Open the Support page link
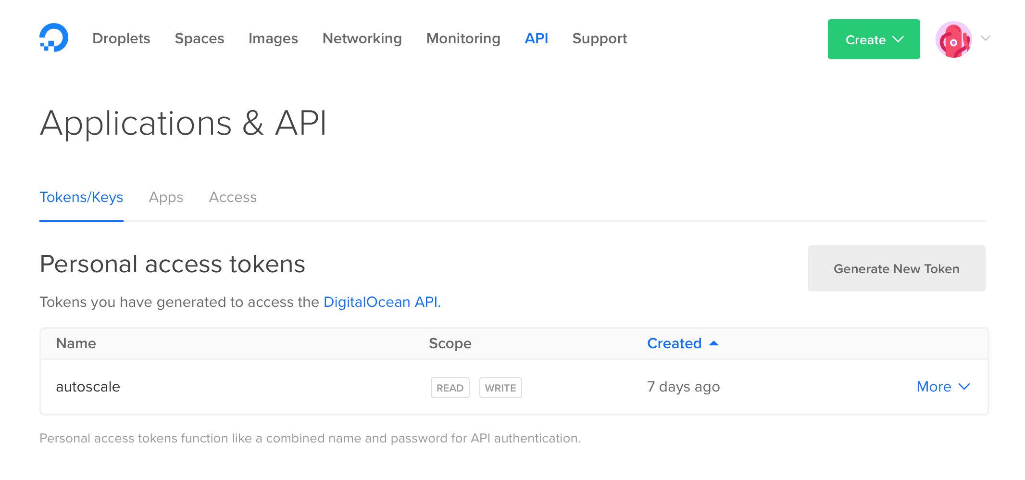1025x480 pixels. click(x=600, y=38)
